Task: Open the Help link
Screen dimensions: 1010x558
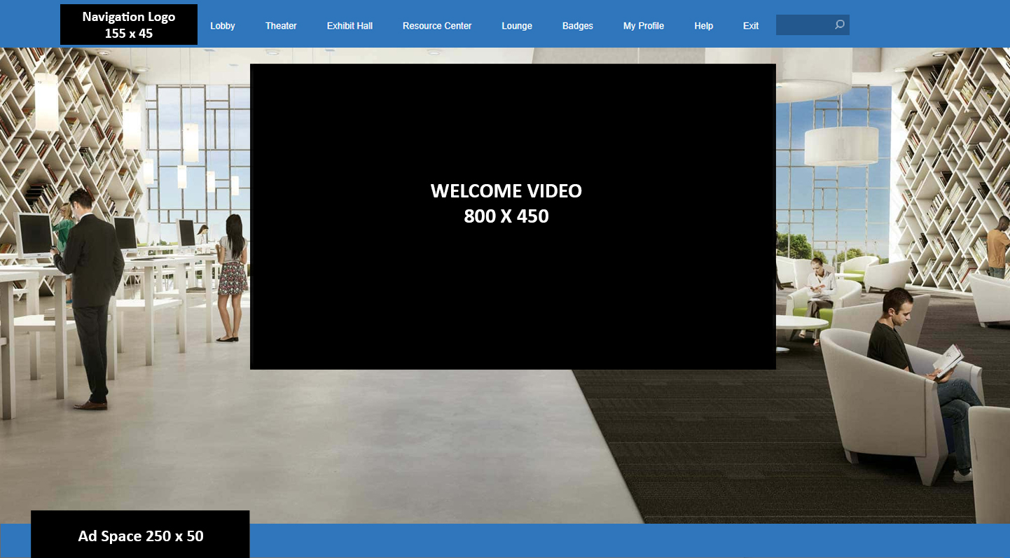Action: [704, 26]
